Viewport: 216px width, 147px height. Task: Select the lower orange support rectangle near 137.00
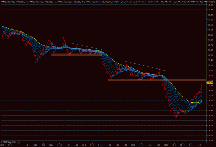click(x=157, y=80)
